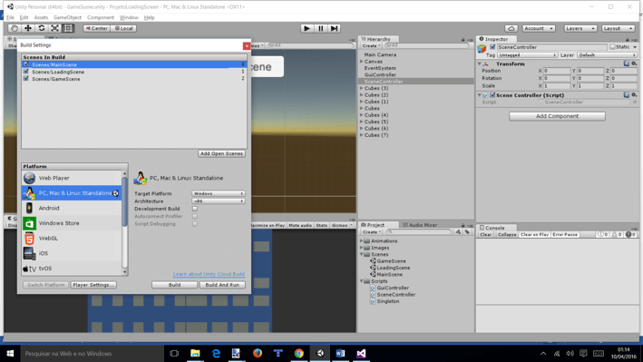643x362 pixels.
Task: Collapse the Scenes folder in Project
Action: [x=362, y=254]
